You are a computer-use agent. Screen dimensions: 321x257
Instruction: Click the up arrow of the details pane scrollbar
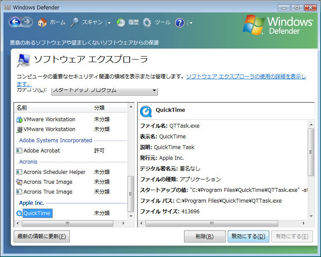[311, 125]
